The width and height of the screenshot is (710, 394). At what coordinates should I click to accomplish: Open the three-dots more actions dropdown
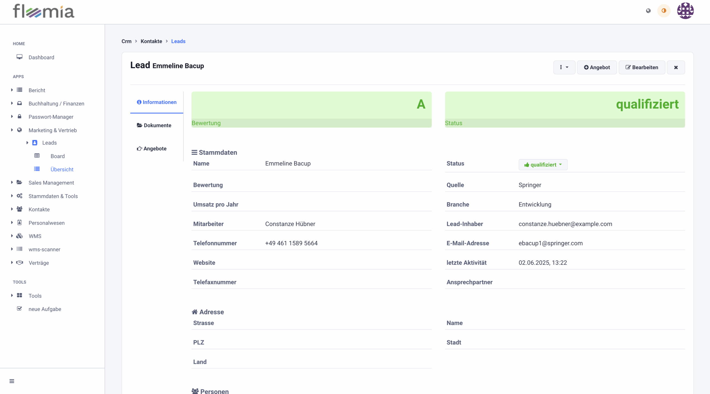pos(564,67)
